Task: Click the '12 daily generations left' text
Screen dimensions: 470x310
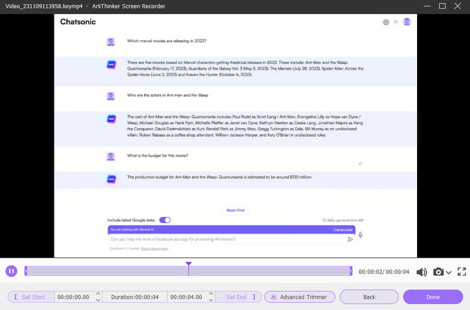Action: [343, 220]
